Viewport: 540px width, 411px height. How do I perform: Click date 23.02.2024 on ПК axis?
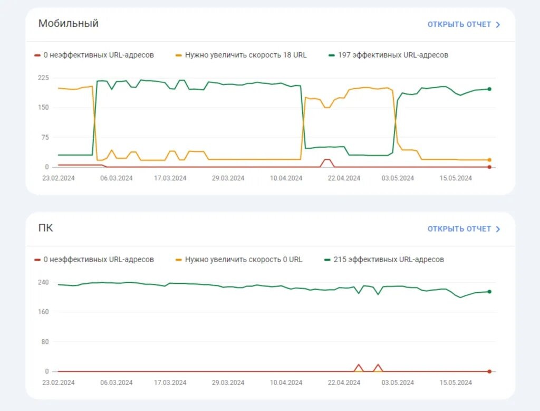point(59,383)
